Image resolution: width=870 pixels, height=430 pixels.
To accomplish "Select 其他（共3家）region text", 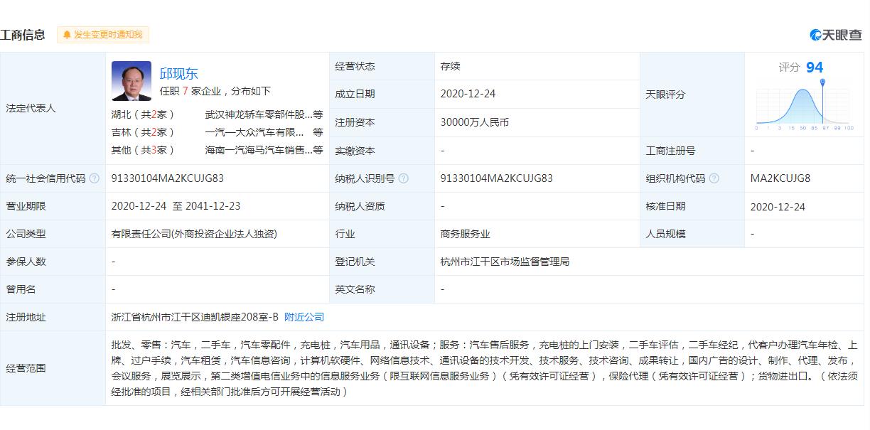I will tap(143, 150).
